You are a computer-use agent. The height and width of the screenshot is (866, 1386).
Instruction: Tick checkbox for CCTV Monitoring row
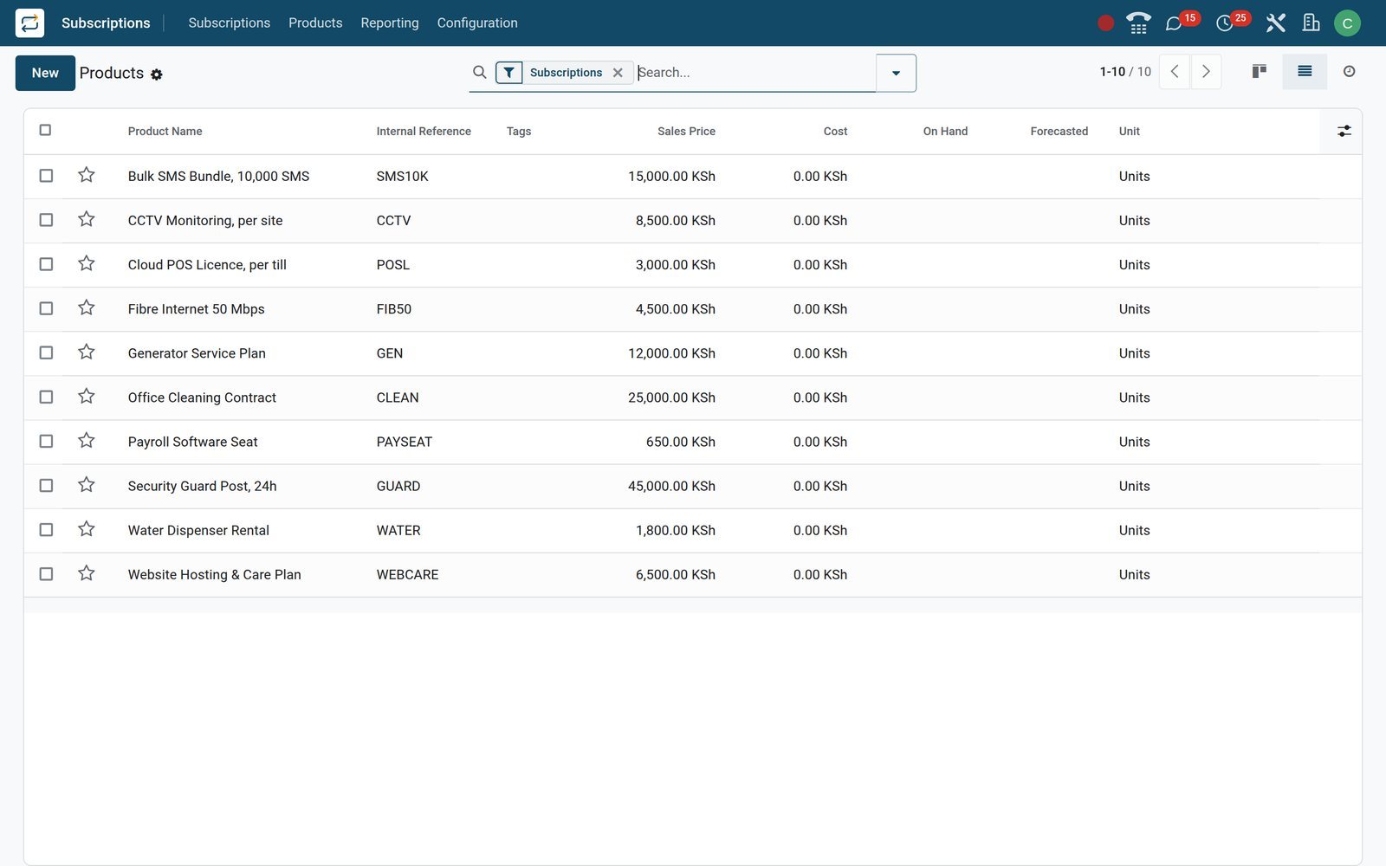tap(46, 220)
